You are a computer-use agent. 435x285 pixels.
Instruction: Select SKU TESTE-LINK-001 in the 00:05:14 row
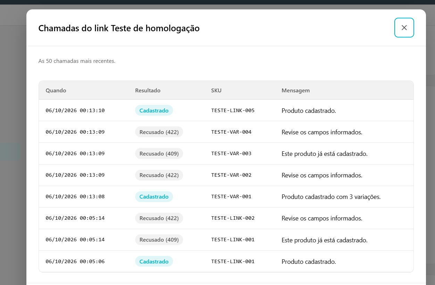233,240
